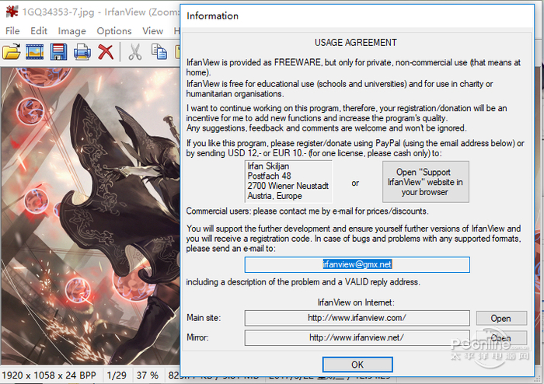Screen dimensions: 544x384
Task: Click the "Main site:" label
Action: coord(204,318)
